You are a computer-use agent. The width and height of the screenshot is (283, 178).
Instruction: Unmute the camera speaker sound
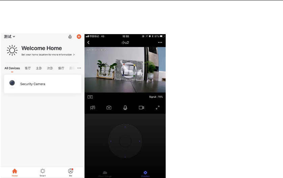(93, 108)
